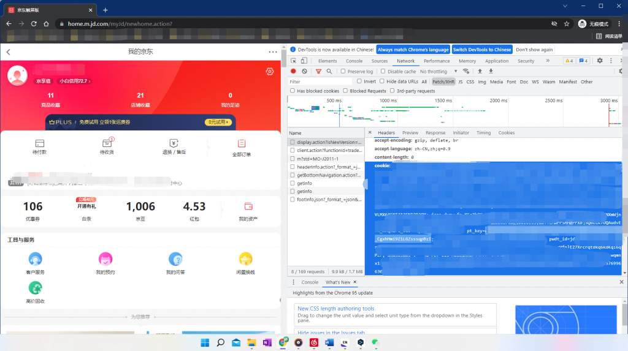
Task: Open the No throttling dropdown
Action: [438, 71]
